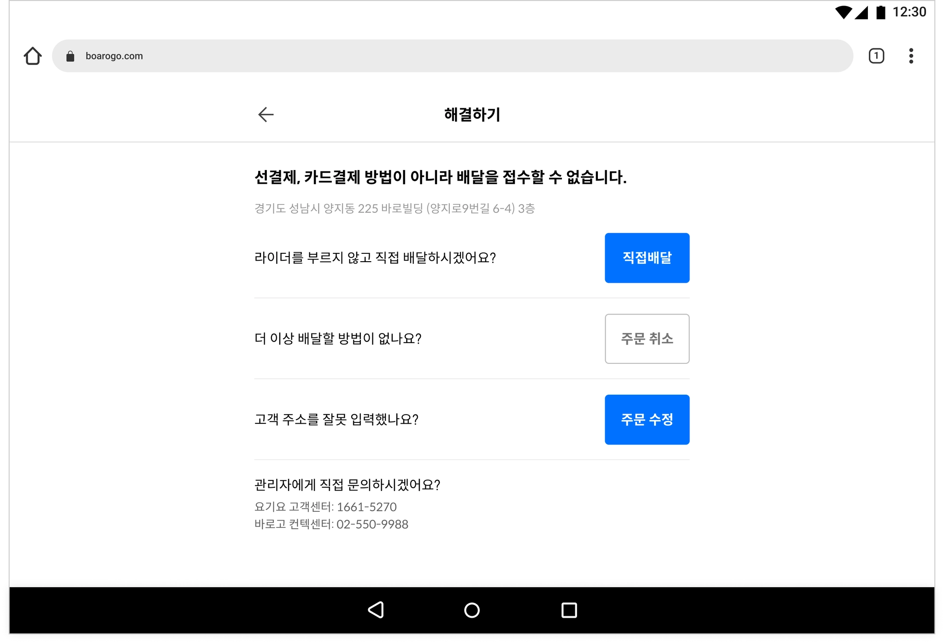Open the tab switcher showing 1 tab

pos(876,56)
